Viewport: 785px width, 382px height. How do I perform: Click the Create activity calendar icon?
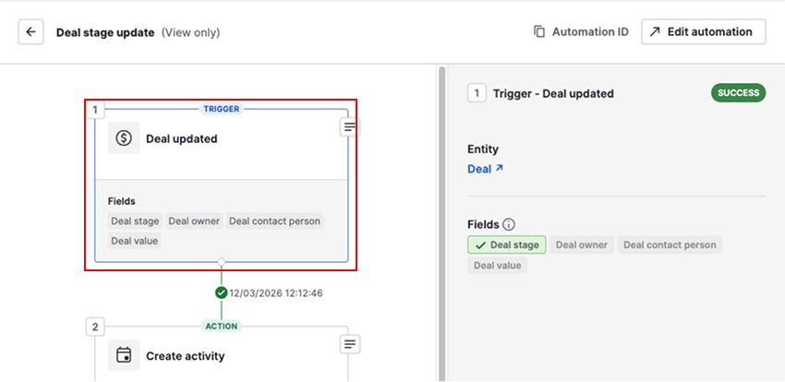pyautogui.click(x=124, y=355)
